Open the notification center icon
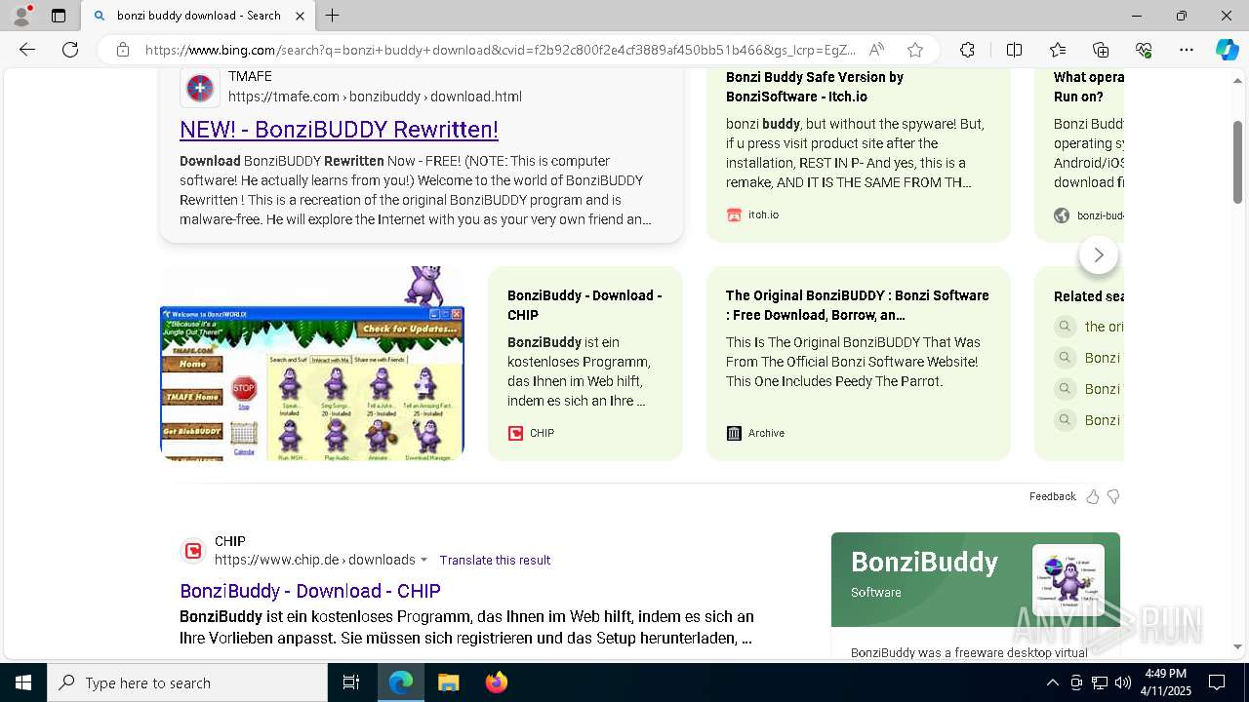 (x=1217, y=682)
